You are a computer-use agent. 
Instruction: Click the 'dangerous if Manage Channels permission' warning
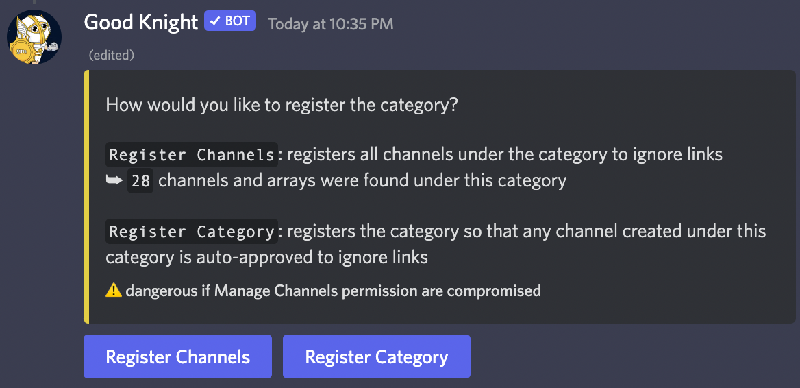tap(333, 291)
